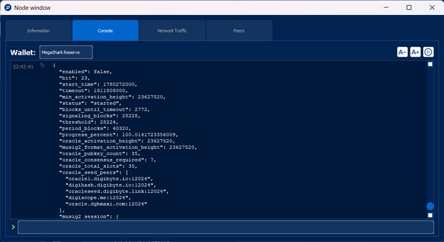
Task: Click the scrollbar bottom arrow square
Action: pos(430,215)
